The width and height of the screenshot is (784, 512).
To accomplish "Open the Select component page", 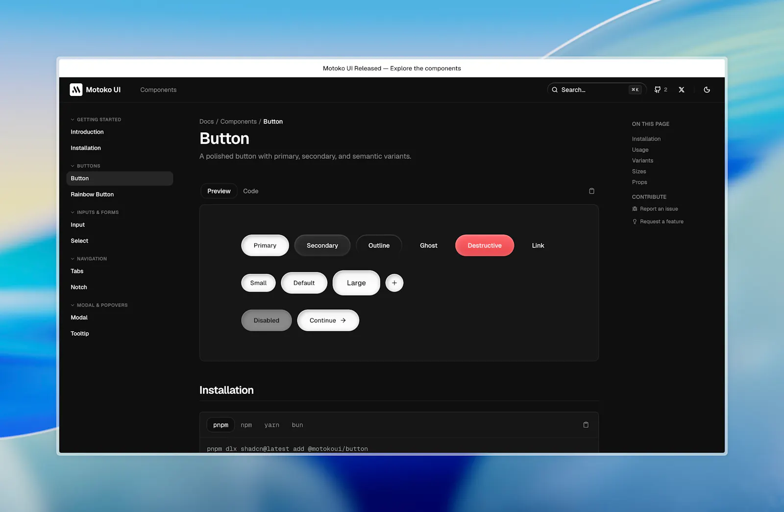I will pyautogui.click(x=79, y=241).
